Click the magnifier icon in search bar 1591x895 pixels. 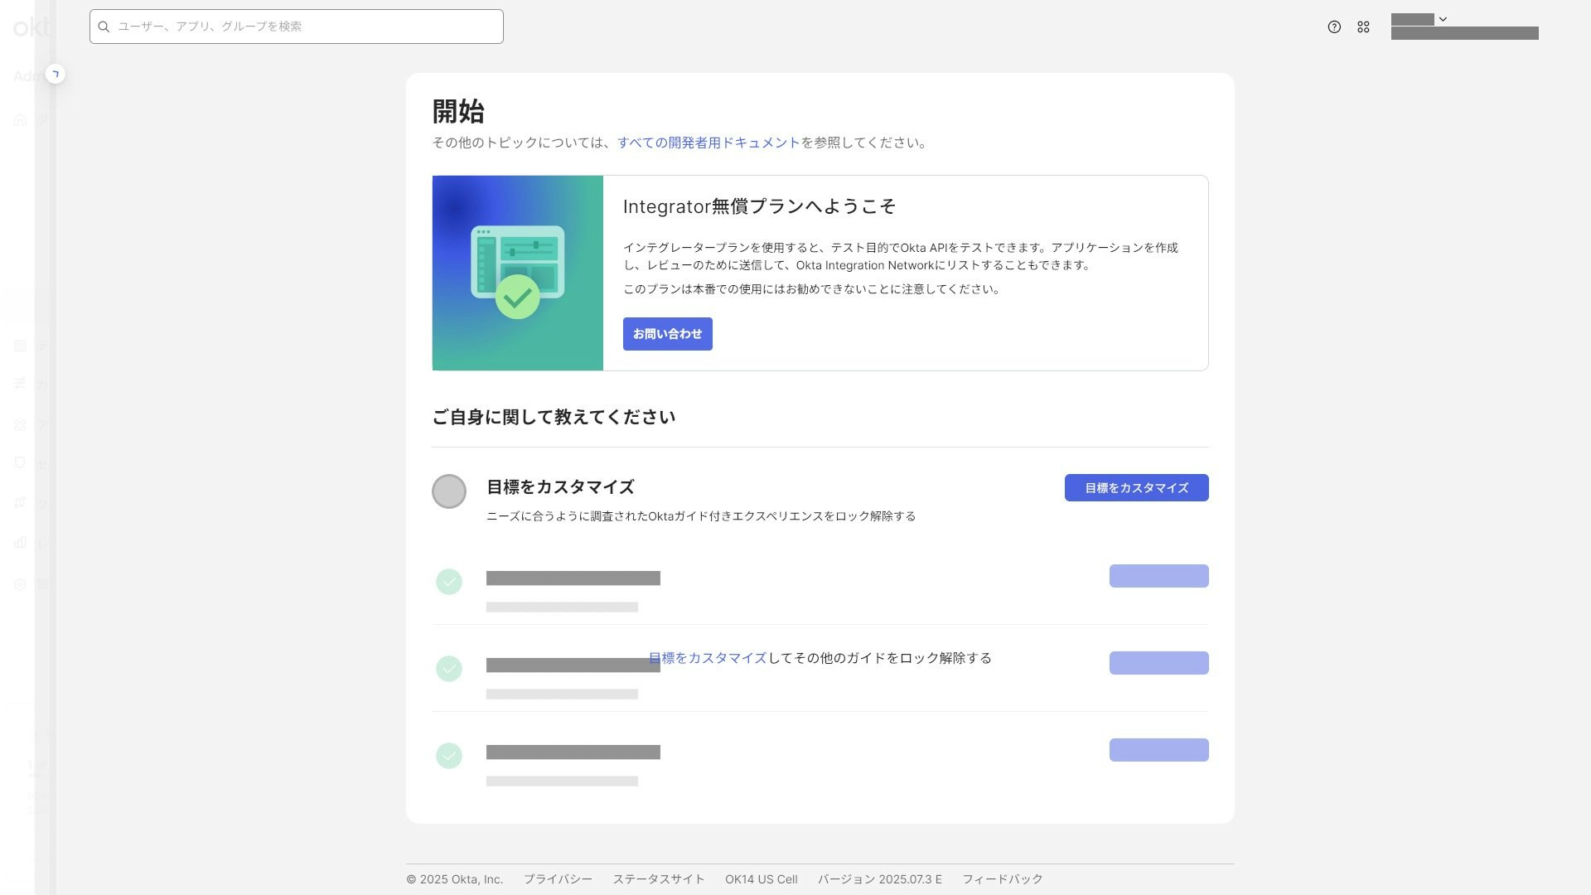pos(104,27)
